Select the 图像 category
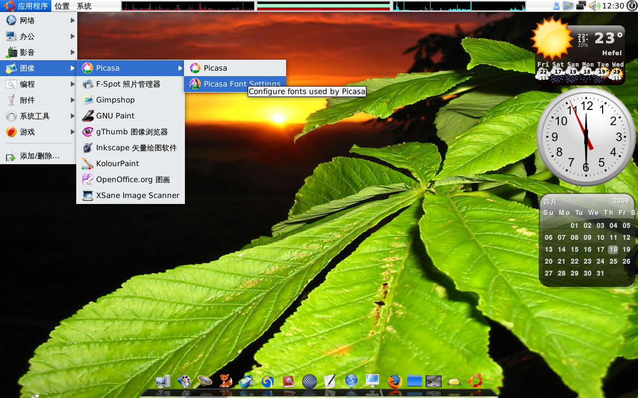 [x=38, y=68]
